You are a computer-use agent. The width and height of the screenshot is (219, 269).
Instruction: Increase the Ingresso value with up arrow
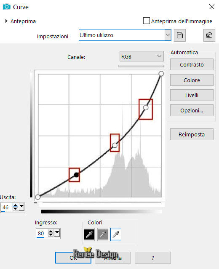click(x=51, y=232)
